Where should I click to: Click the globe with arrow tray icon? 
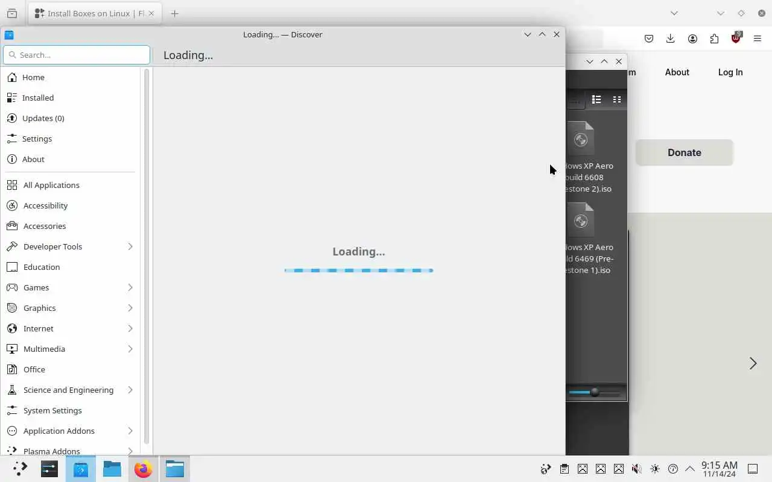coord(546,469)
